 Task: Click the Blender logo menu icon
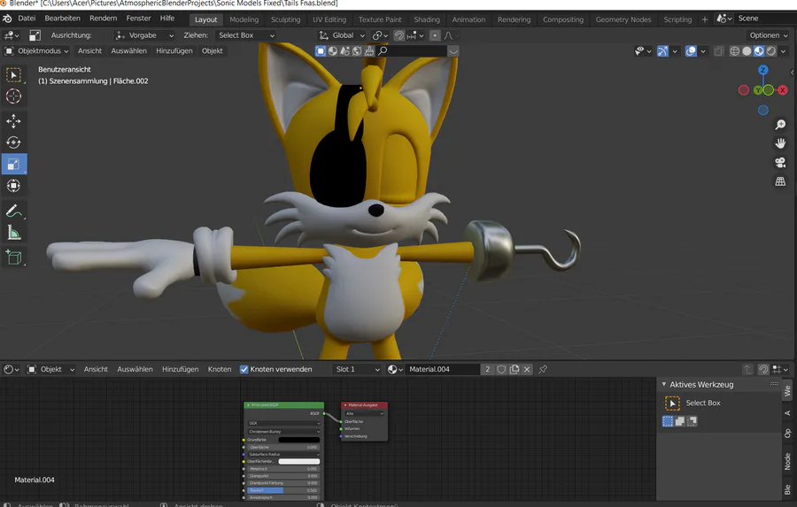pyautogui.click(x=7, y=19)
